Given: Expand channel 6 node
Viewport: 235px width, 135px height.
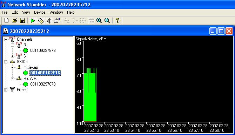Looking at the screenshot, I should pos(12,56).
